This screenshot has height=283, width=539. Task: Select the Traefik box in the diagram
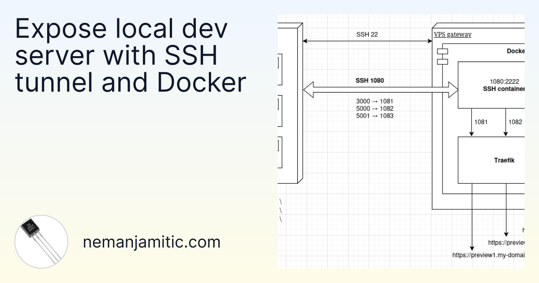click(x=491, y=160)
